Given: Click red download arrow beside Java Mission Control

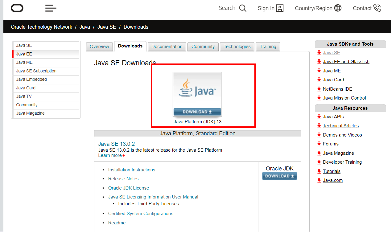Looking at the screenshot, I should [319, 98].
